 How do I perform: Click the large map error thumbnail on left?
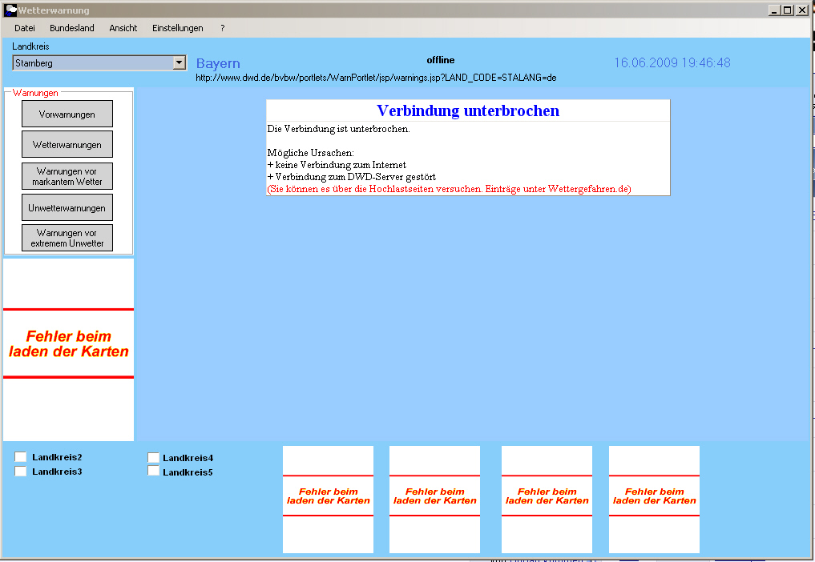click(68, 344)
